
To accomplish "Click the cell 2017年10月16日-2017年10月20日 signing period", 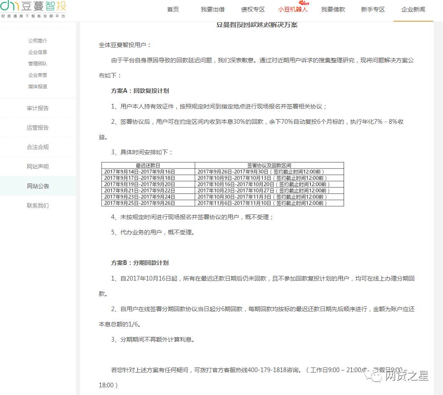I will point(269,184).
